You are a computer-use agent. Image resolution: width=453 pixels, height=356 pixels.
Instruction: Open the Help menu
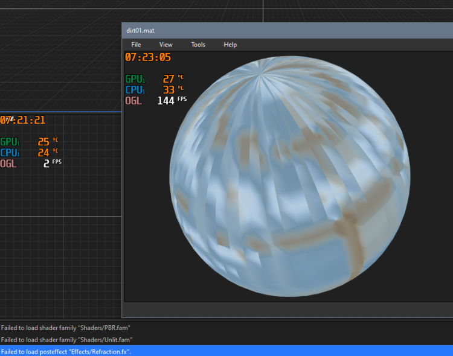[x=230, y=45]
